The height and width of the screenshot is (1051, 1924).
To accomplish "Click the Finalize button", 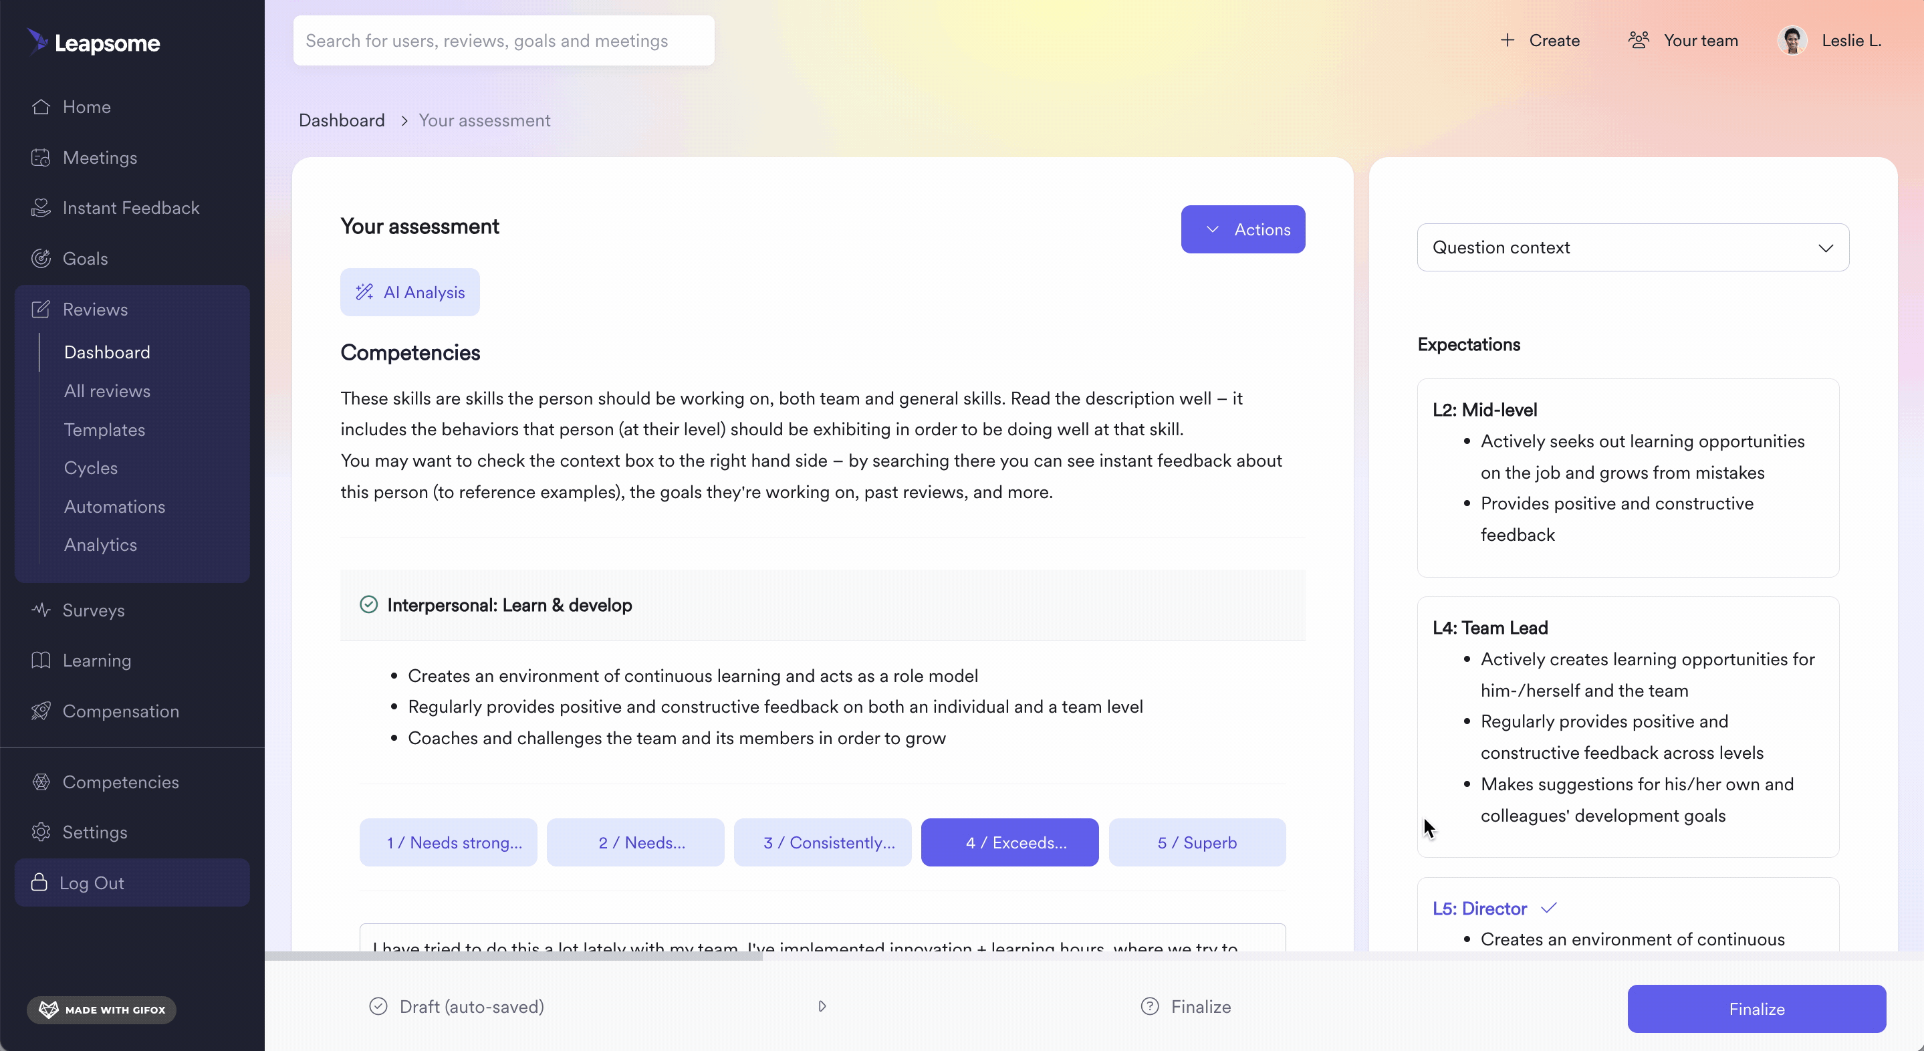I will pos(1757,1009).
